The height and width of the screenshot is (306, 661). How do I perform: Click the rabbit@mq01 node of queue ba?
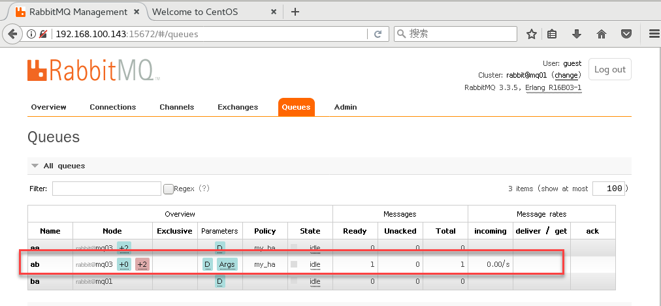click(94, 282)
